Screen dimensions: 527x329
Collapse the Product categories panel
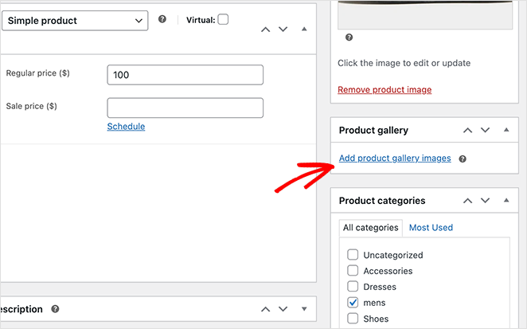click(506, 201)
